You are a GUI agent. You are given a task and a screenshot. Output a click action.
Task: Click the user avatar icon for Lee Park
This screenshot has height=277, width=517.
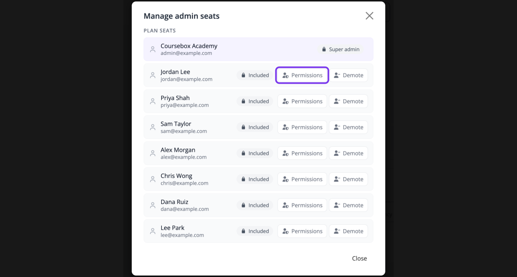[x=153, y=231]
